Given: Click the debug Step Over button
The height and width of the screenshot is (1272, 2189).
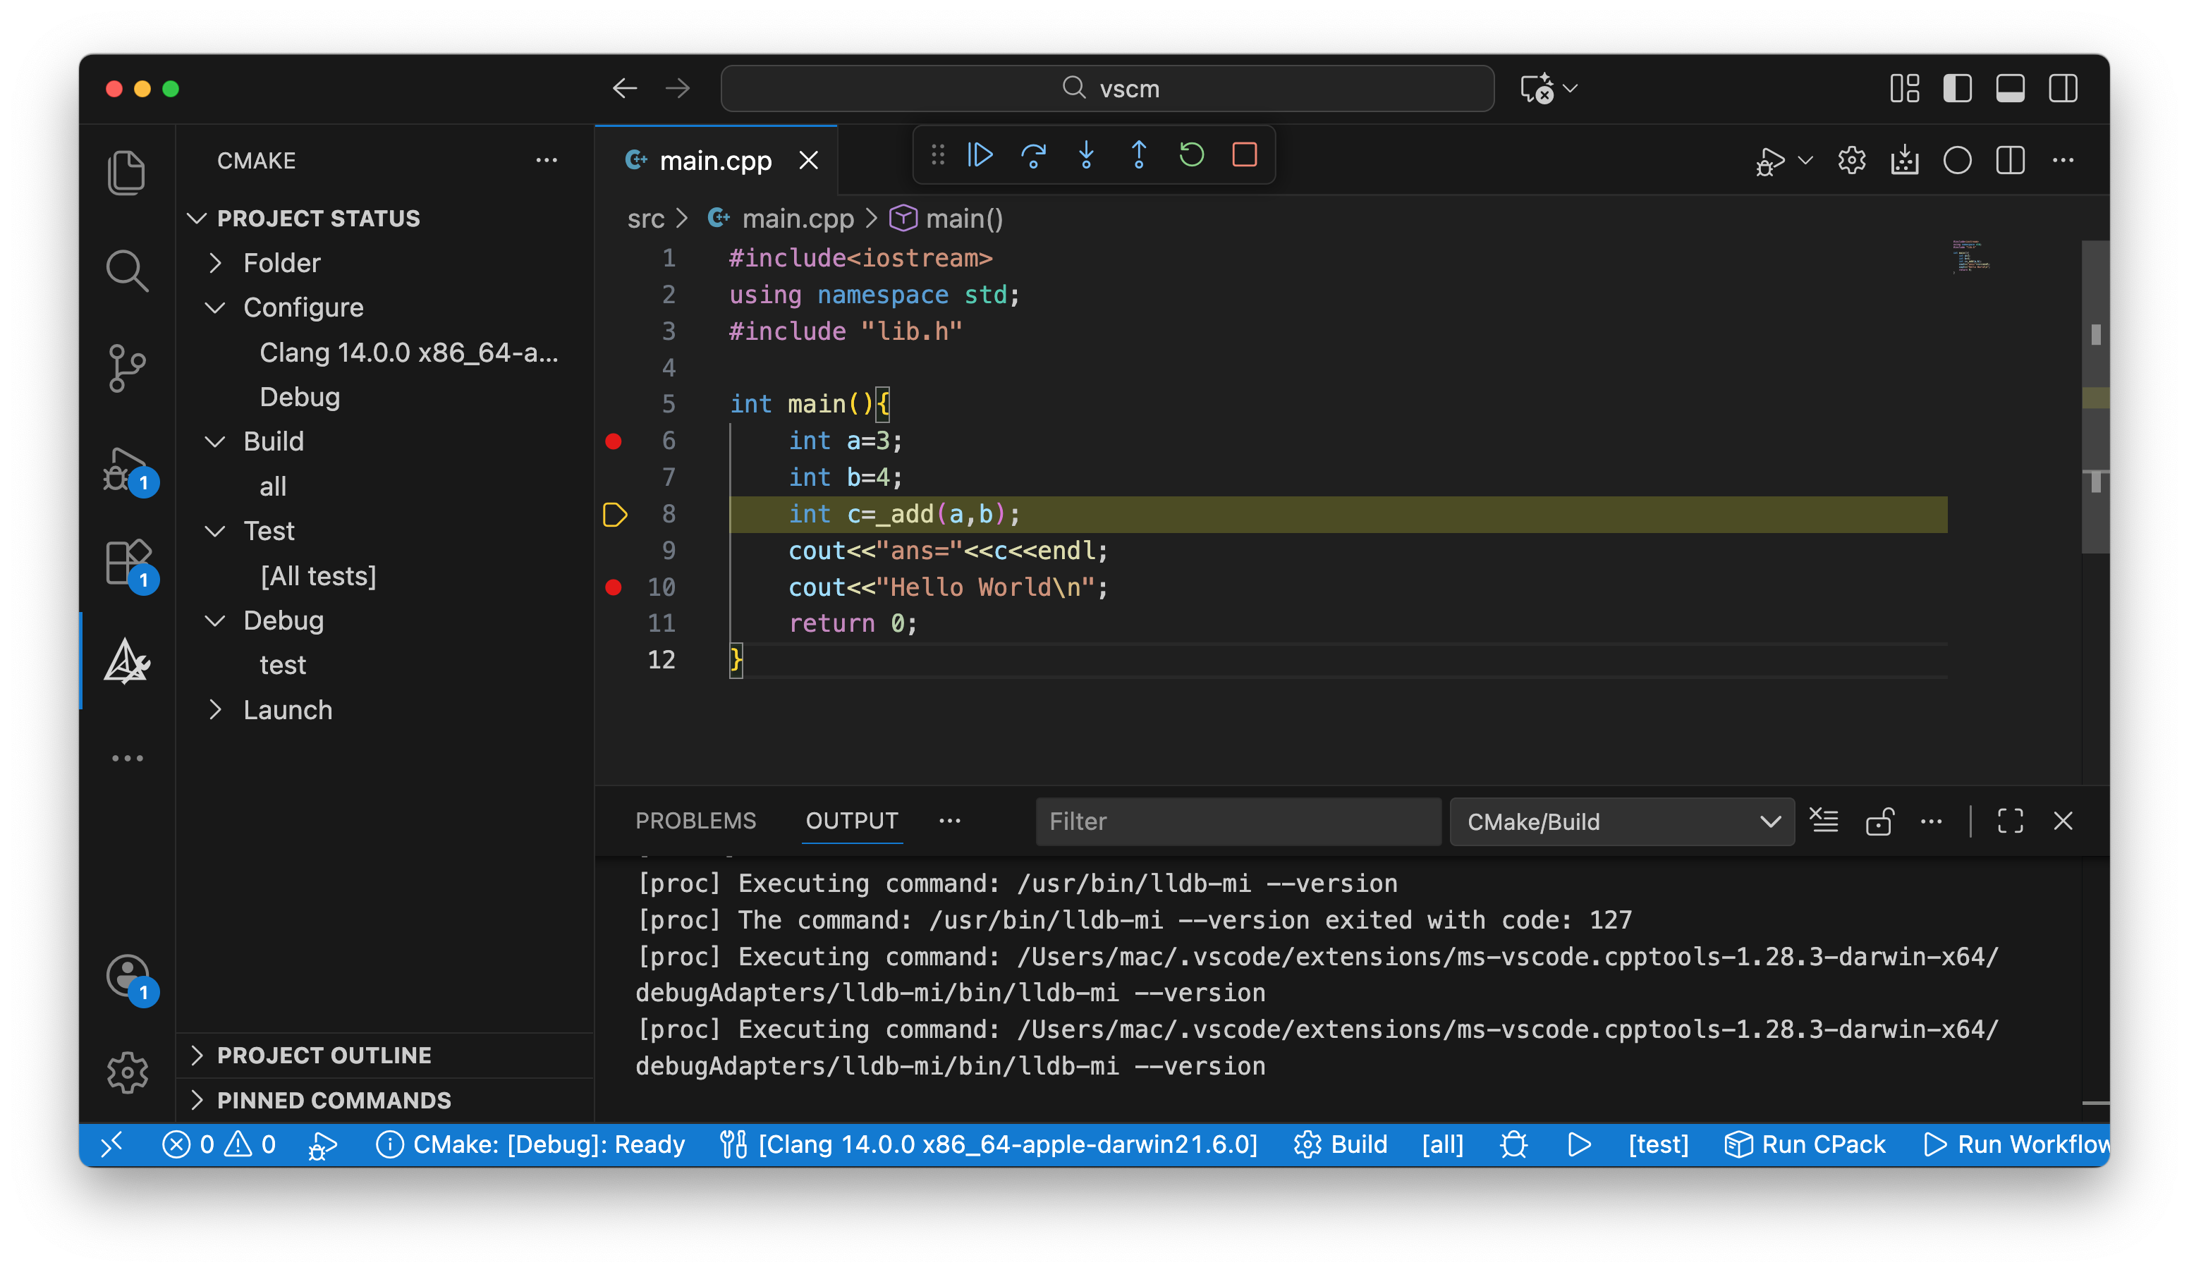Looking at the screenshot, I should click(1033, 155).
